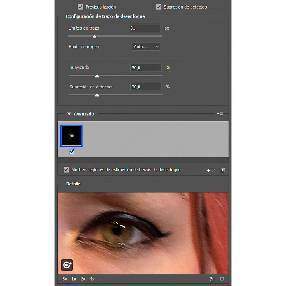Image resolution: width=286 pixels, height=286 pixels.
Task: Click the Límites de trazo value field
Action: [145, 28]
